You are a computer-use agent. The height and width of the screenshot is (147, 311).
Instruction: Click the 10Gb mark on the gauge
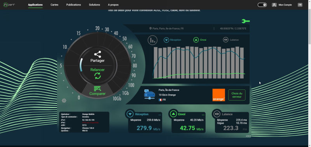pos(117,99)
